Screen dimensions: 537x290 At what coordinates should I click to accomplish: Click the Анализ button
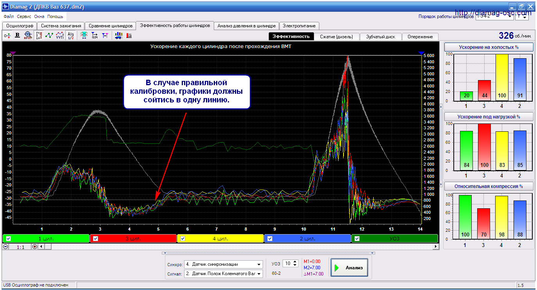(x=349, y=268)
